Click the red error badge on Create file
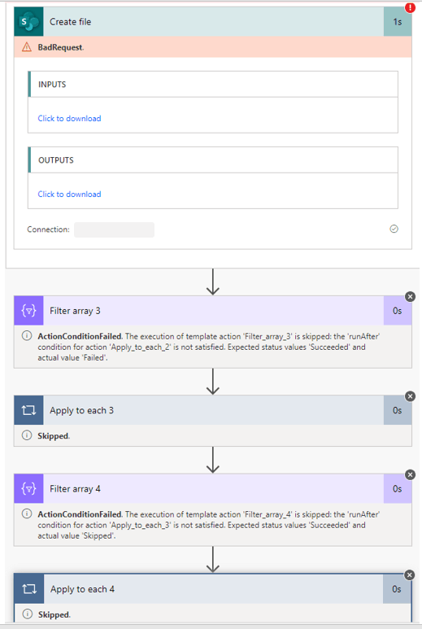 click(x=410, y=7)
